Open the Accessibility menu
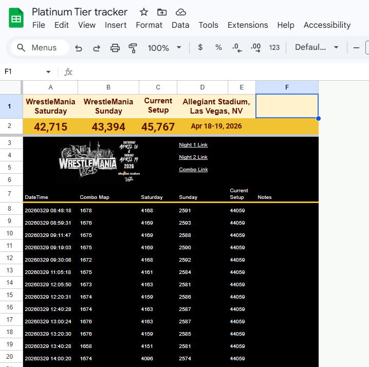This screenshot has width=369, height=367. (x=327, y=25)
